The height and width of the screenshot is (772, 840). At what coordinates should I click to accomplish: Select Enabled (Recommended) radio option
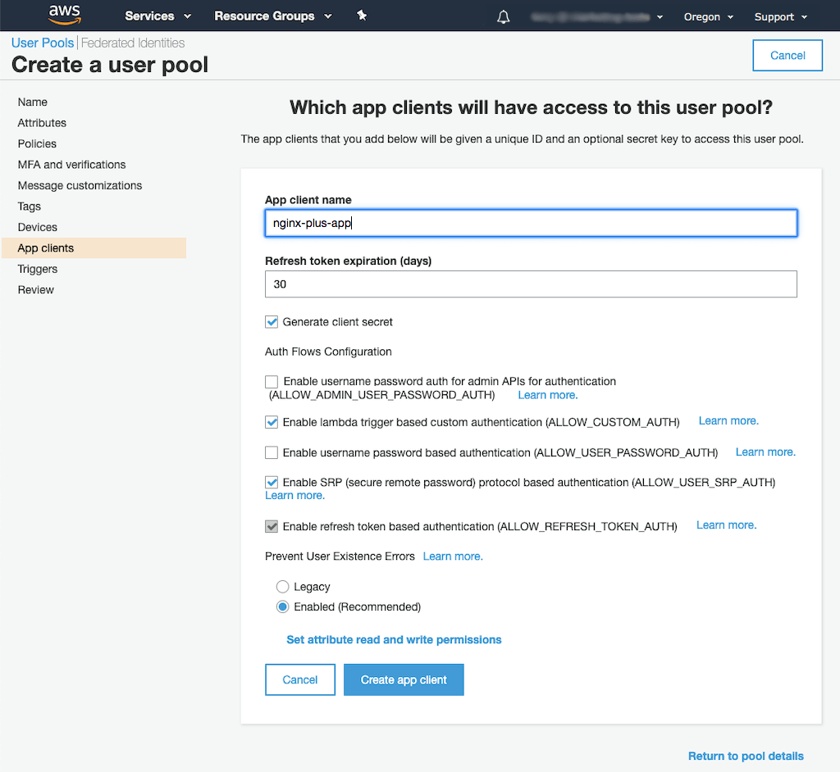283,607
